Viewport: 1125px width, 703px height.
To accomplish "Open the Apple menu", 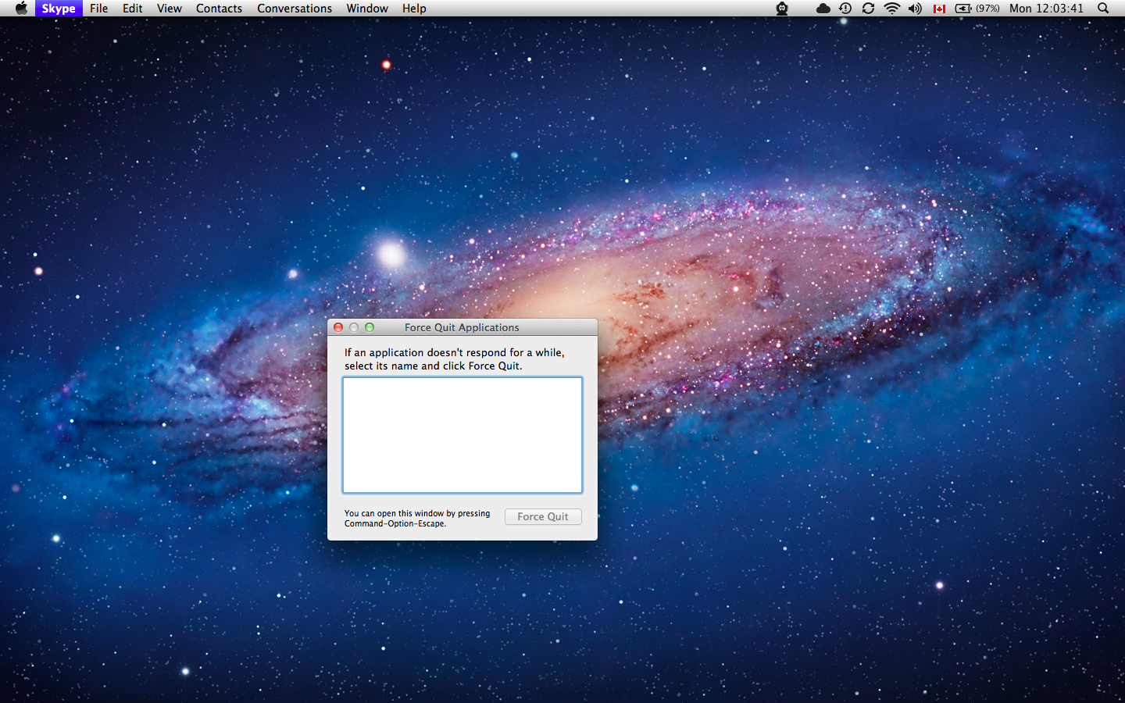I will (21, 9).
